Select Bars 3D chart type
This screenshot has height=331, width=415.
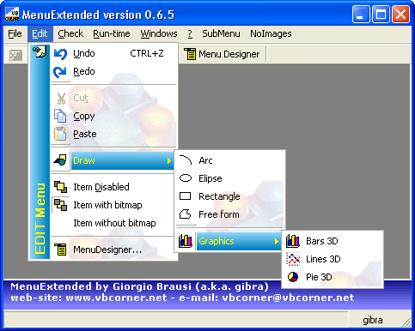(333, 241)
